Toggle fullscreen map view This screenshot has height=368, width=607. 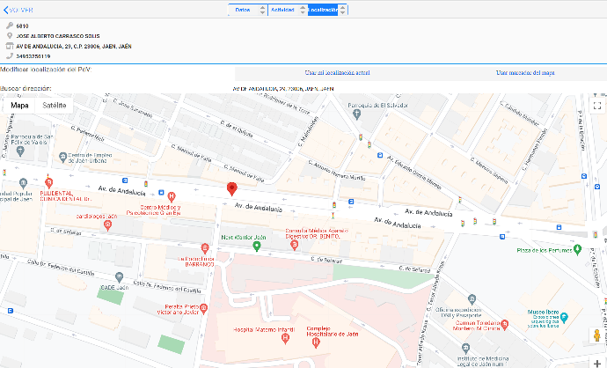tap(597, 106)
